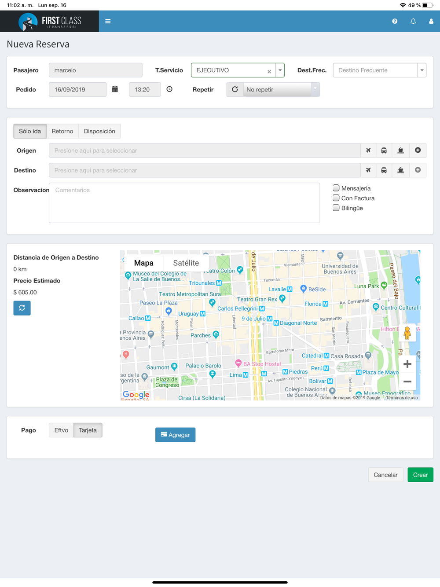Image resolution: width=440 pixels, height=587 pixels.
Task: Click the repeat circular arrow icon
Action: tap(235, 89)
